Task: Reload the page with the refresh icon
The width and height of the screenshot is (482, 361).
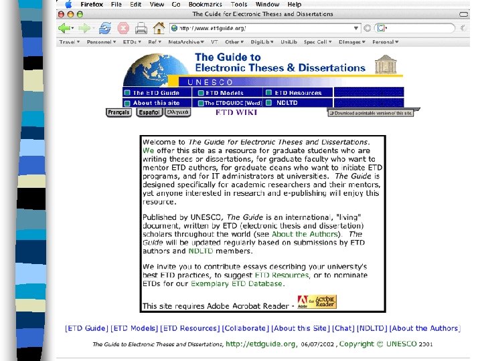Action: tap(105, 28)
